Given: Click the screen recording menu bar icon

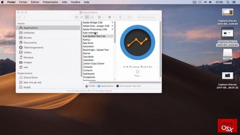Looking at the screenshot, I should (195, 2).
